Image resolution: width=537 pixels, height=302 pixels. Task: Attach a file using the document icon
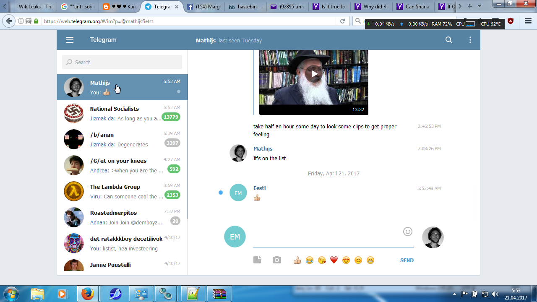point(257,260)
